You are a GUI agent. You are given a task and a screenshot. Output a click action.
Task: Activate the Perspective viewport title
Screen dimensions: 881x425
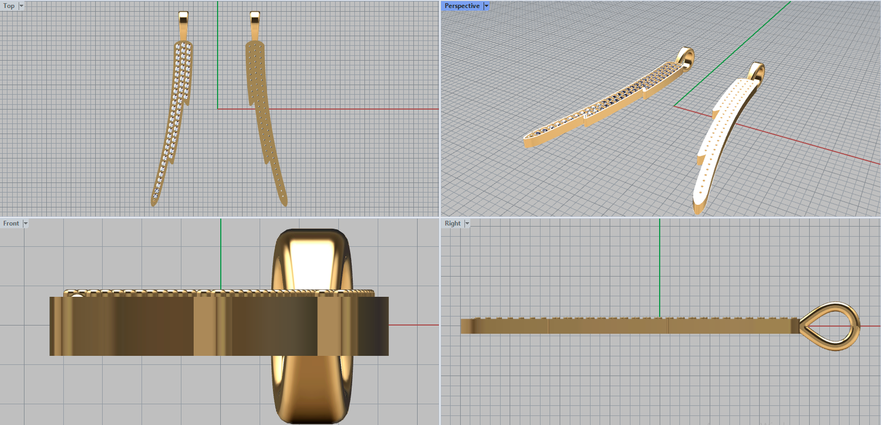461,6
